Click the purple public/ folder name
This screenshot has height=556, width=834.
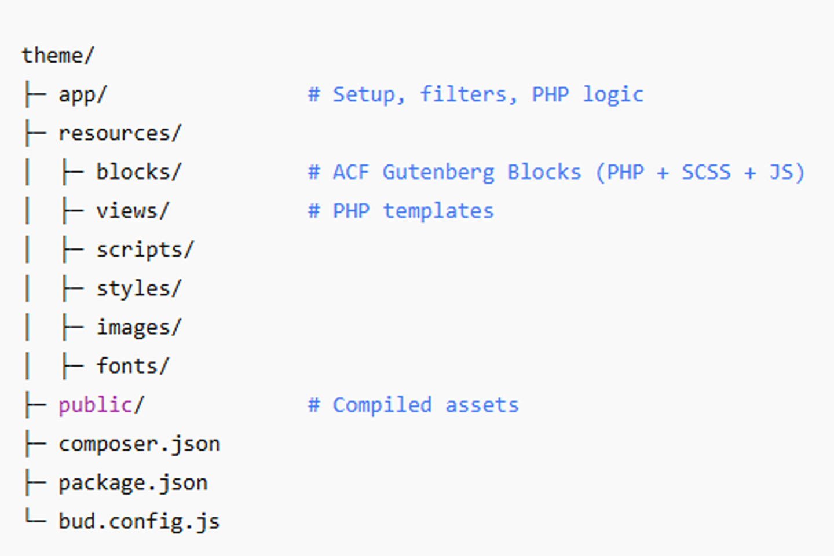click(101, 405)
